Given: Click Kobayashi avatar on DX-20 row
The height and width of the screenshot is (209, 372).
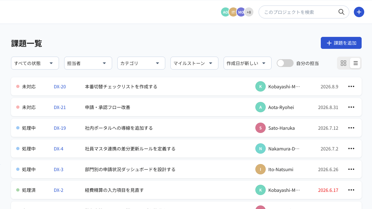Looking at the screenshot, I should coord(260,86).
